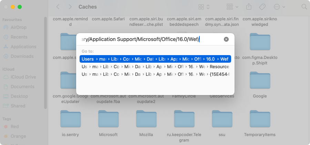310x145 pixels.
Task: Click the Applications sidebar icon
Action: click(6, 47)
